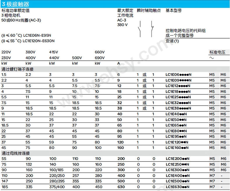Click the 132 kW value in the LC1E250 row
The height and width of the screenshot is (191, 230).
29,164
